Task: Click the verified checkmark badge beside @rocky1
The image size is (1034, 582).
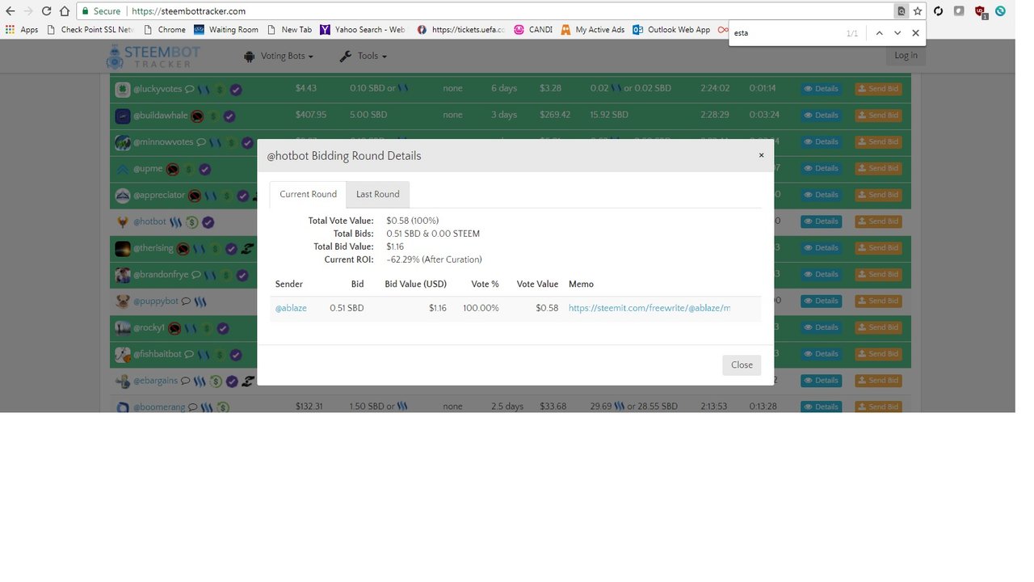Action: point(223,328)
